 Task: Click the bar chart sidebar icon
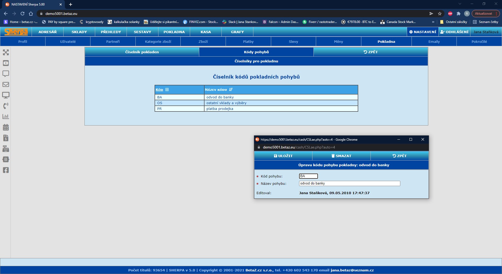click(6, 117)
